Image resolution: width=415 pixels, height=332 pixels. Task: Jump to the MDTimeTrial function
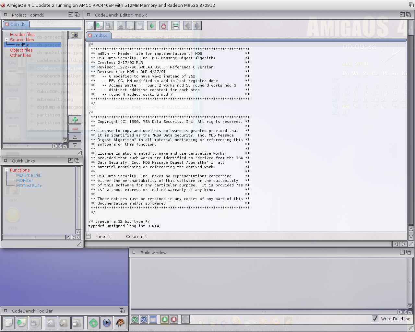(x=29, y=175)
